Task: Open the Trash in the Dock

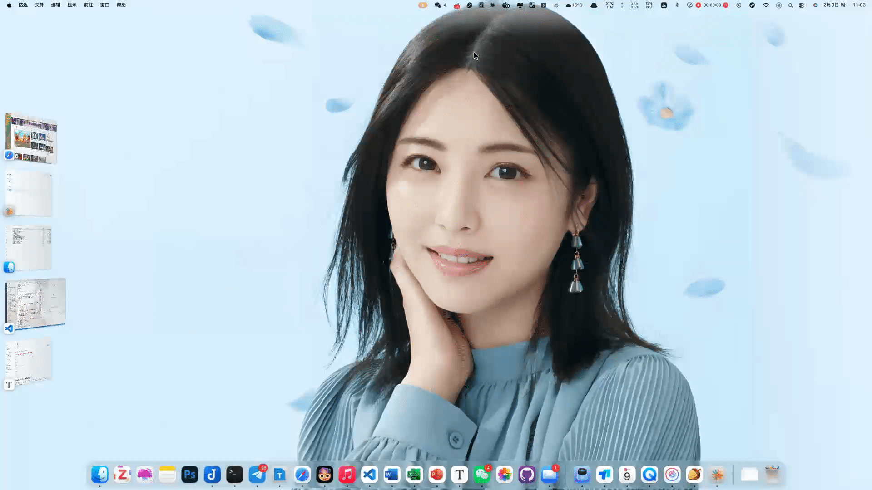Action: point(772,475)
